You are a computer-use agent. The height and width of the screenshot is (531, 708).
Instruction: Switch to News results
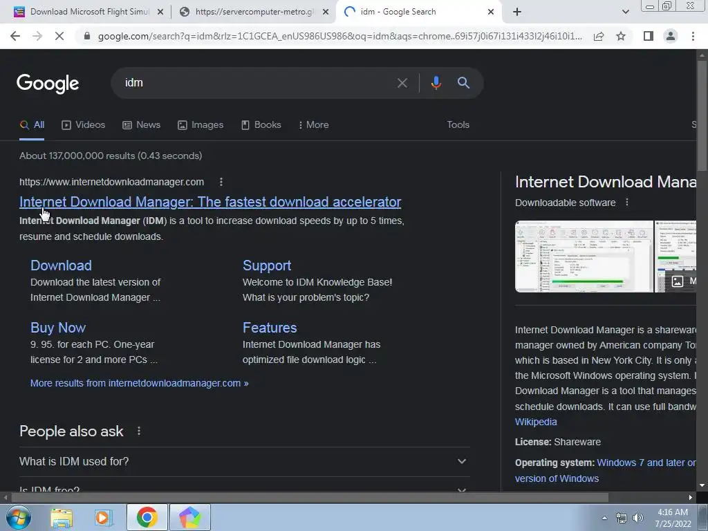tap(141, 125)
